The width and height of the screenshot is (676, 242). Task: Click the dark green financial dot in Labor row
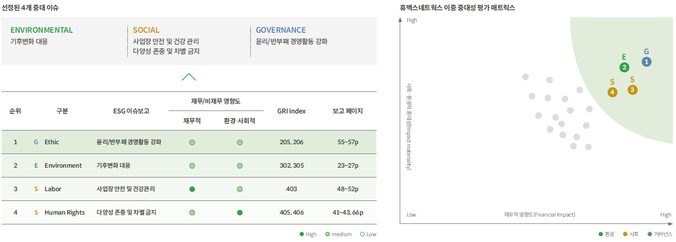[192, 189]
